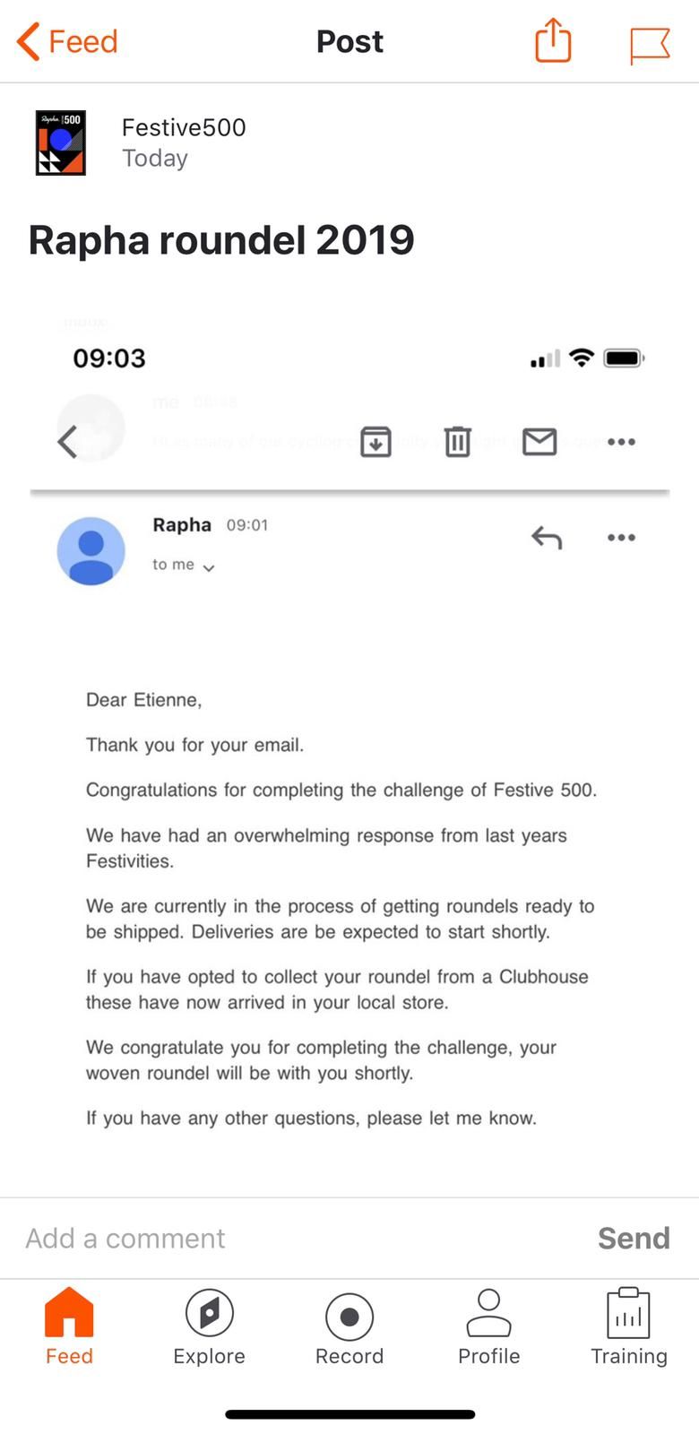The image size is (699, 1434).
Task: Open Rapha message more options
Action: point(621,538)
